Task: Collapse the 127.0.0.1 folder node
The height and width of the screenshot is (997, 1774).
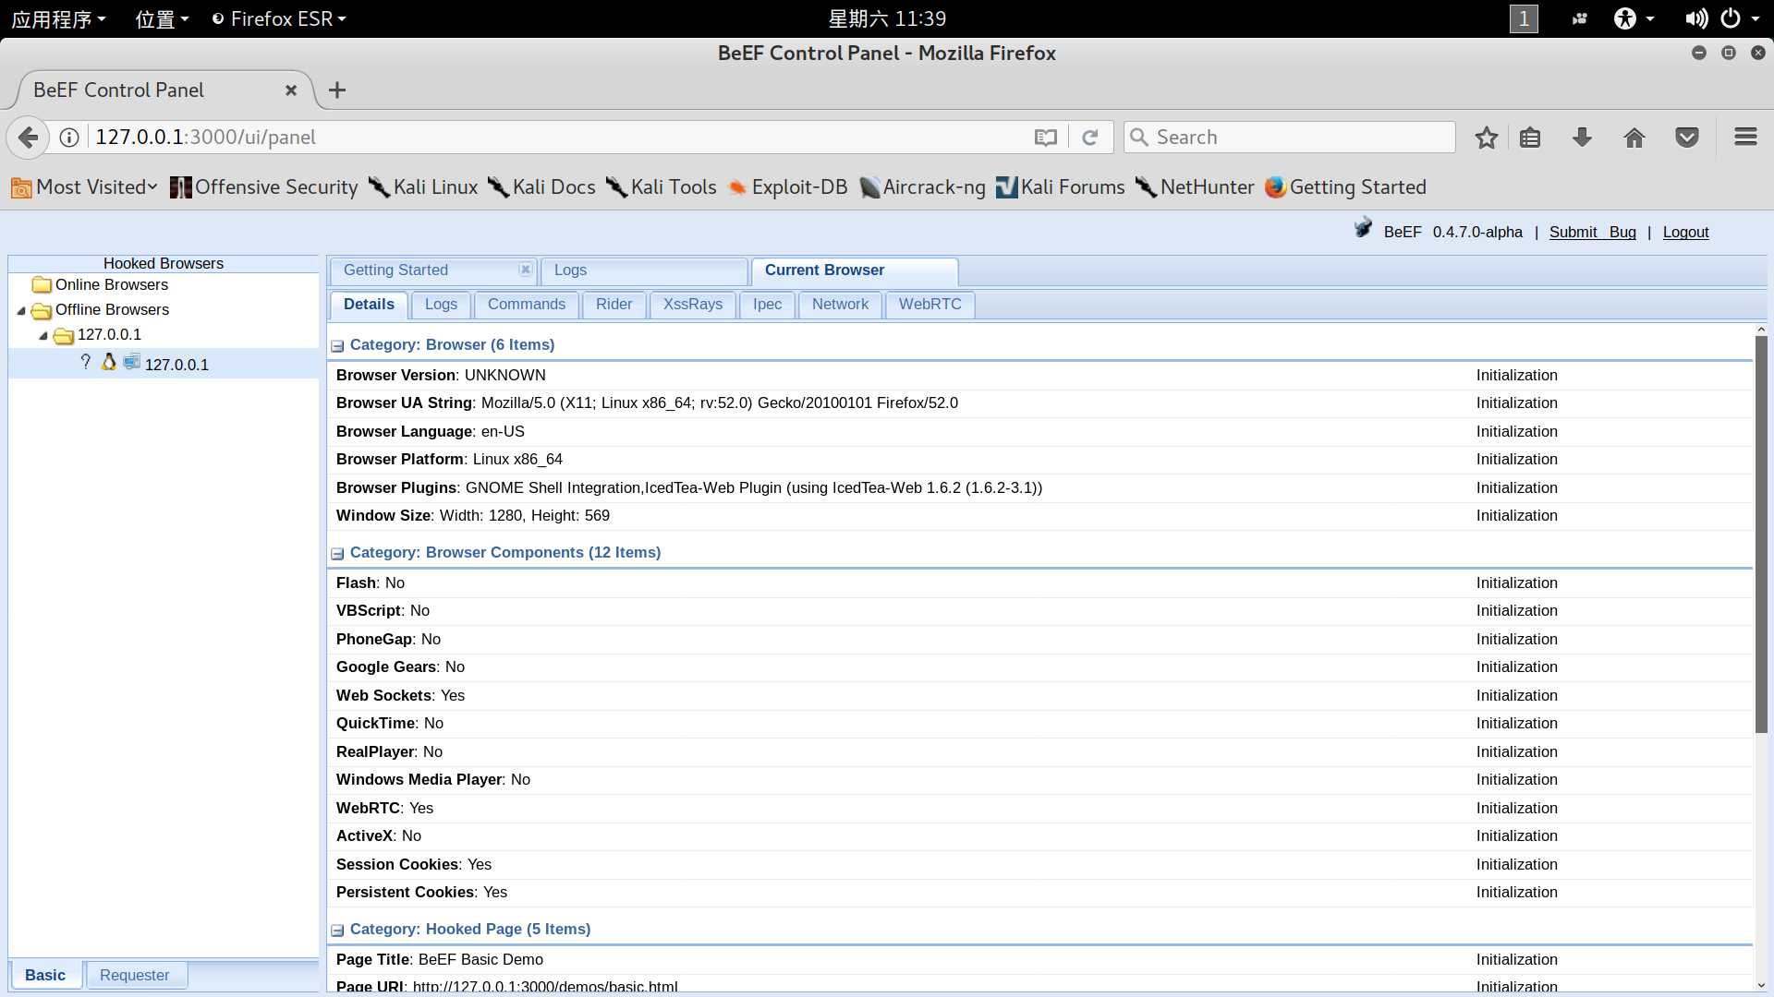Action: tap(43, 335)
